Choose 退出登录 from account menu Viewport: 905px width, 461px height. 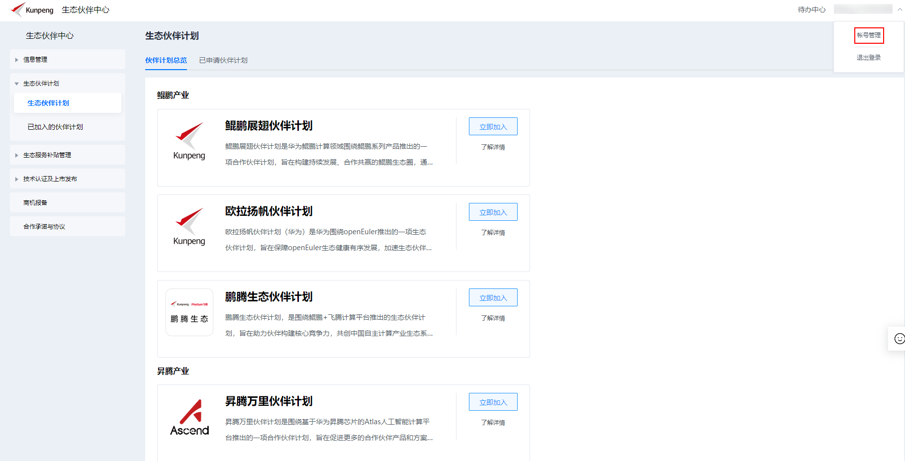[869, 58]
